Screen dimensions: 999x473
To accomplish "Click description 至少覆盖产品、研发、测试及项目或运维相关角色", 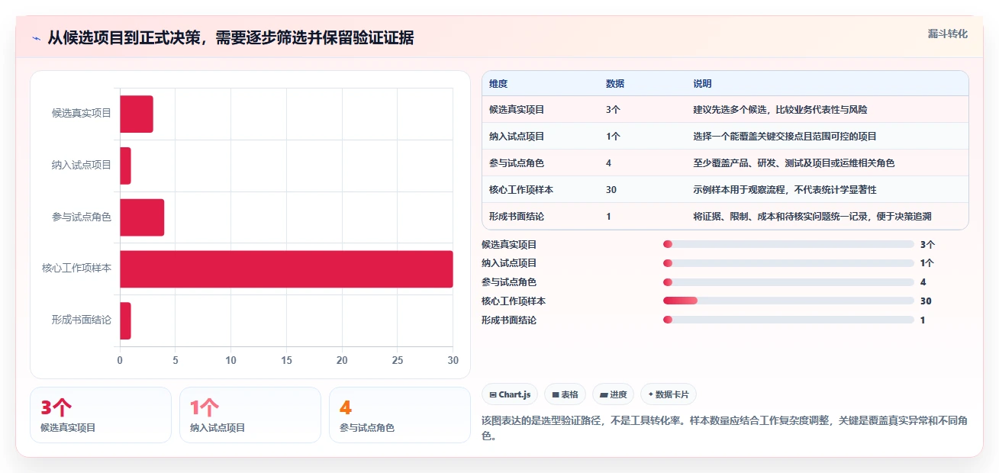I will point(794,163).
